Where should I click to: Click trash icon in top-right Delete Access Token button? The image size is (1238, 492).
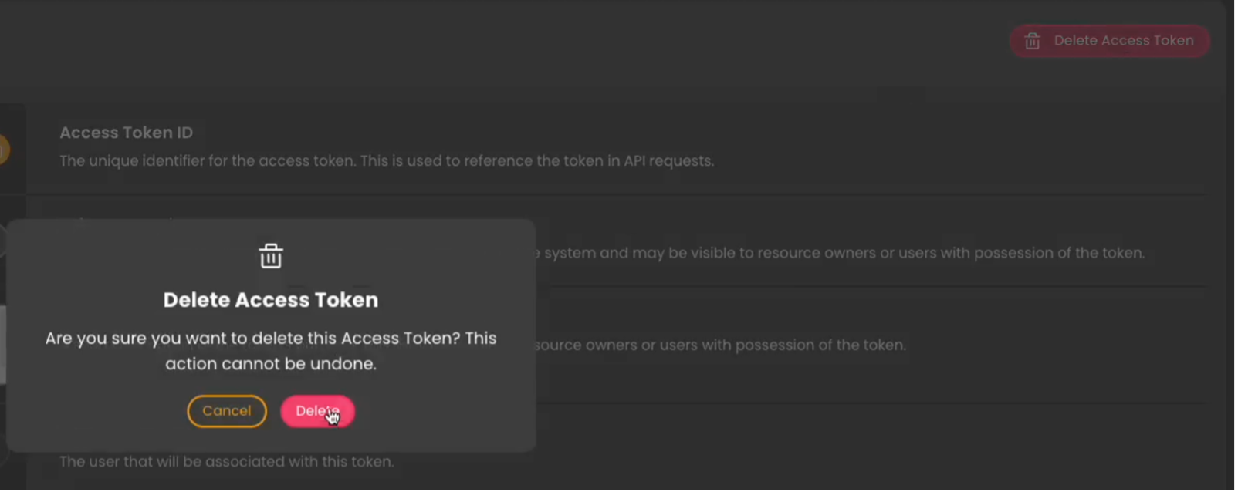click(x=1033, y=41)
